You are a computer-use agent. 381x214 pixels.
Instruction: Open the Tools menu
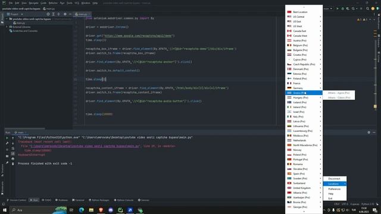point(70,3)
